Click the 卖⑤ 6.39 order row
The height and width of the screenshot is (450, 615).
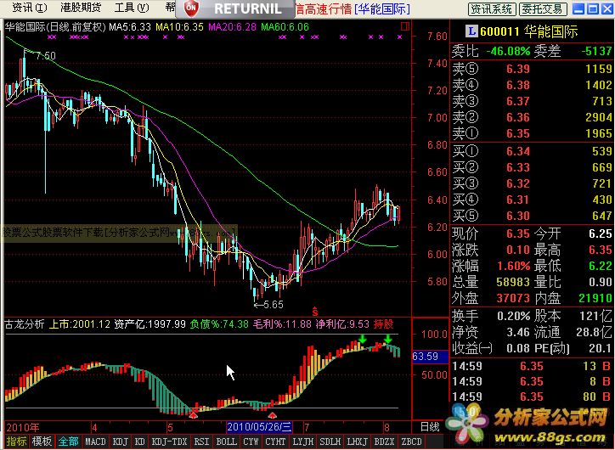tap(533, 69)
